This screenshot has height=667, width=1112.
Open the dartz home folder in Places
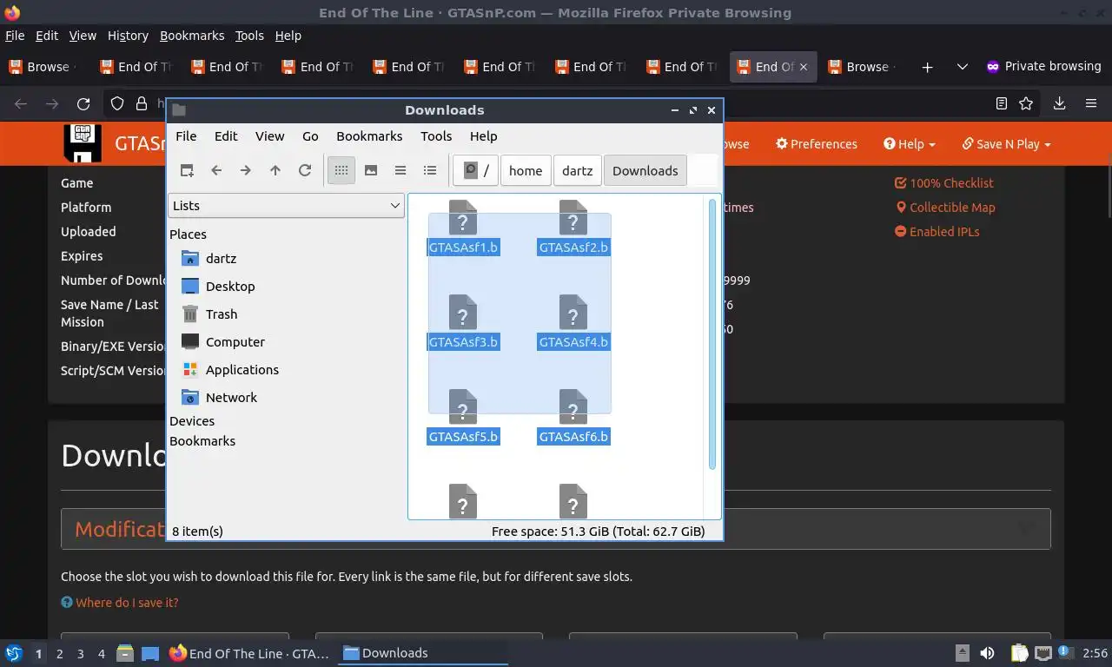coord(221,258)
